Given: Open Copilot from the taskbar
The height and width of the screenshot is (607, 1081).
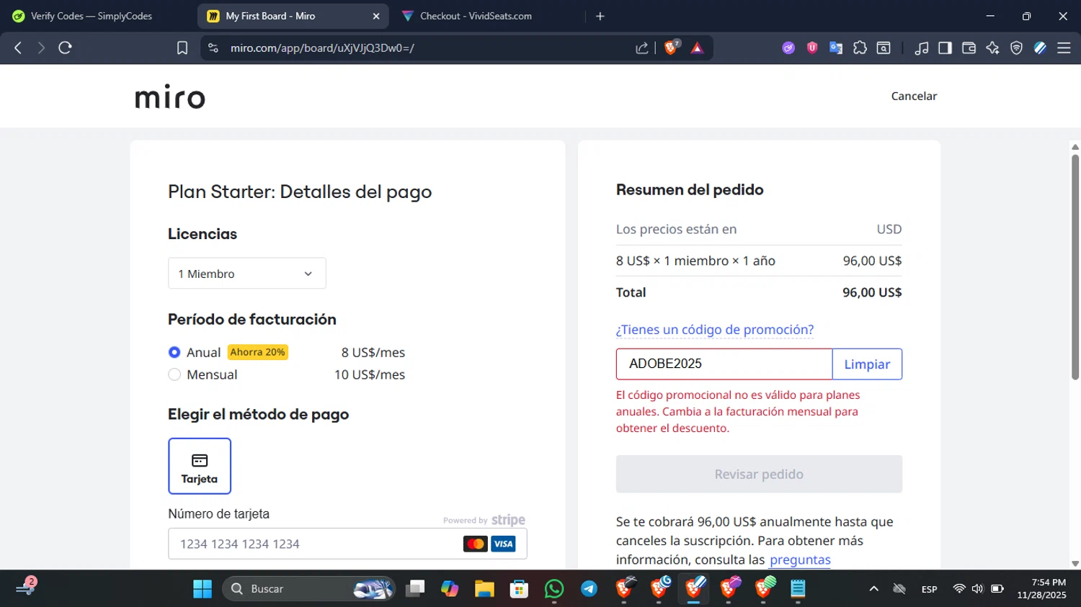Looking at the screenshot, I should coord(450,589).
